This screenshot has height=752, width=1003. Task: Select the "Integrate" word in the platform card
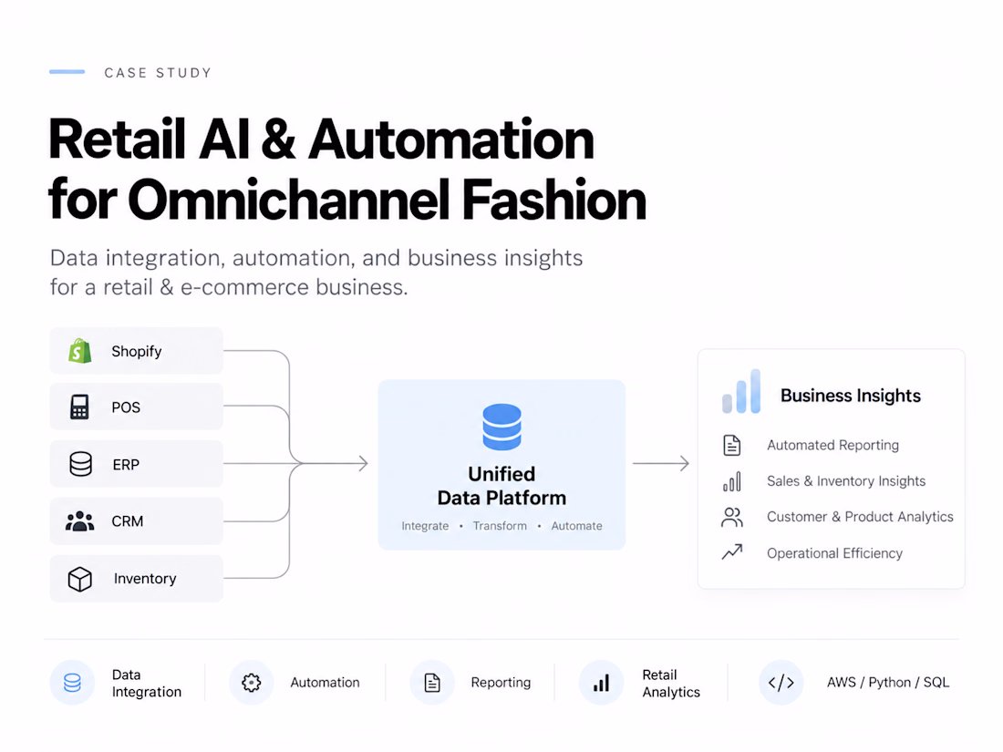425,526
